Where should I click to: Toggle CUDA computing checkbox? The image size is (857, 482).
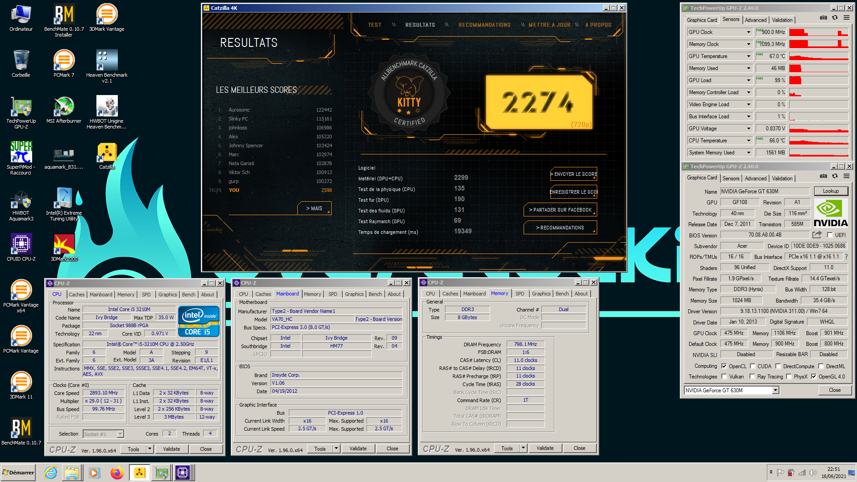[753, 366]
